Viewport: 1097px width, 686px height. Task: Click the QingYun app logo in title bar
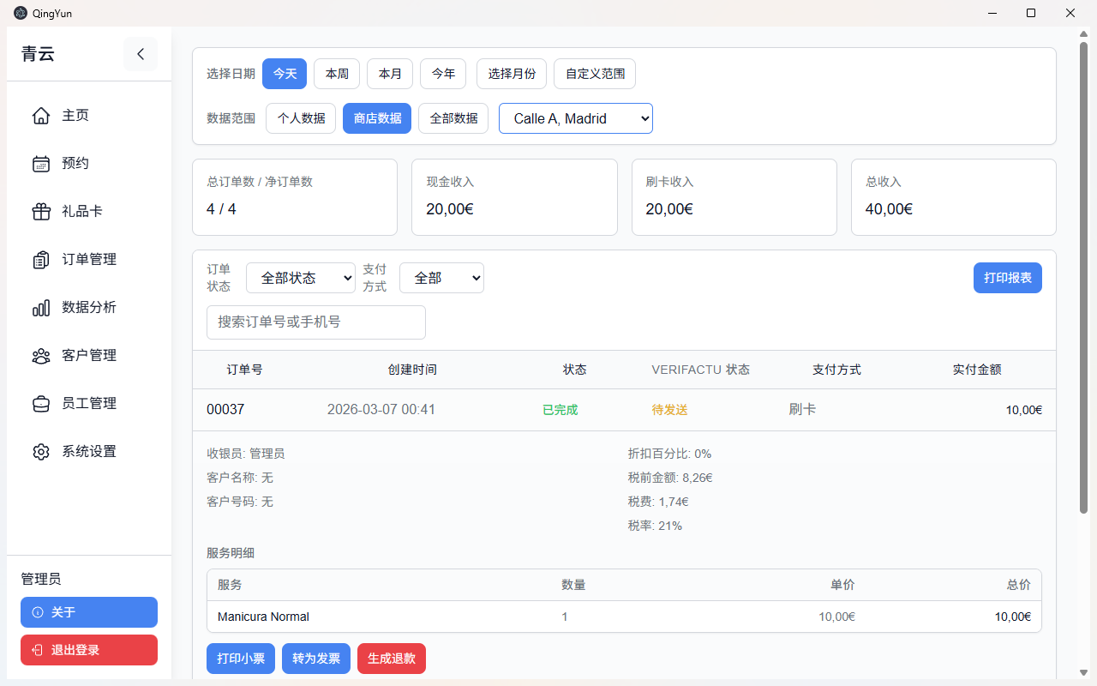21,13
